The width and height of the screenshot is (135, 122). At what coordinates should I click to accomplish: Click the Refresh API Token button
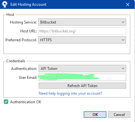[82, 86]
